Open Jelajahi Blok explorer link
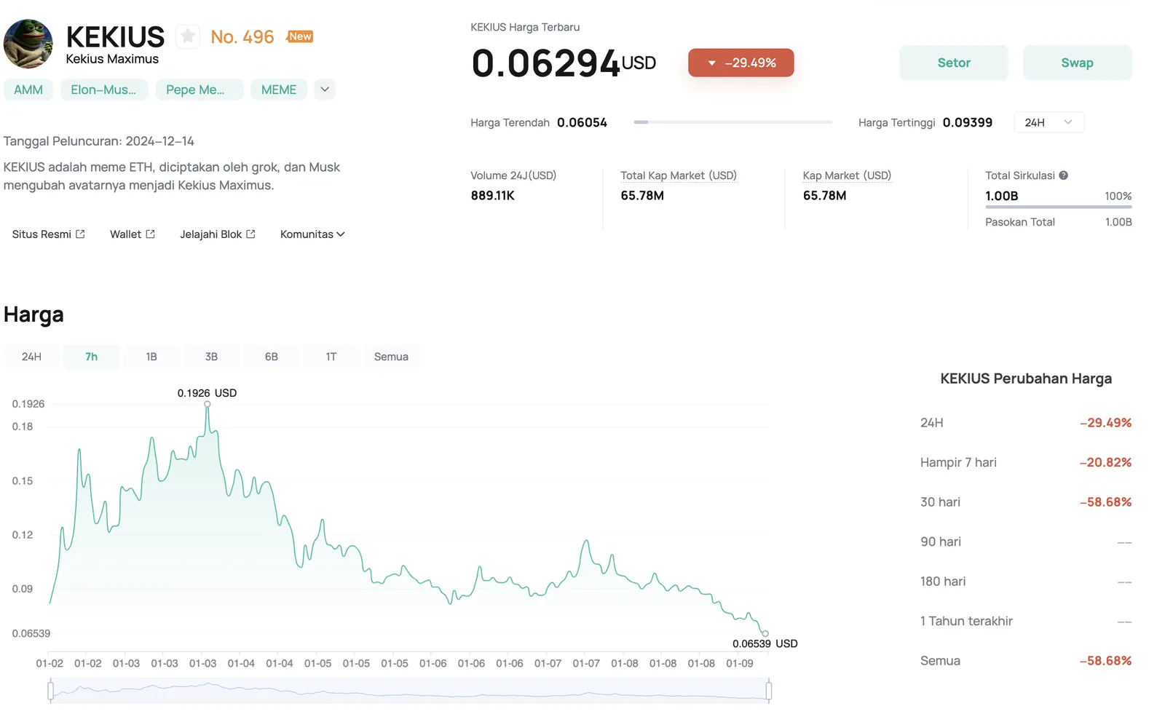The image size is (1165, 714). [x=218, y=234]
